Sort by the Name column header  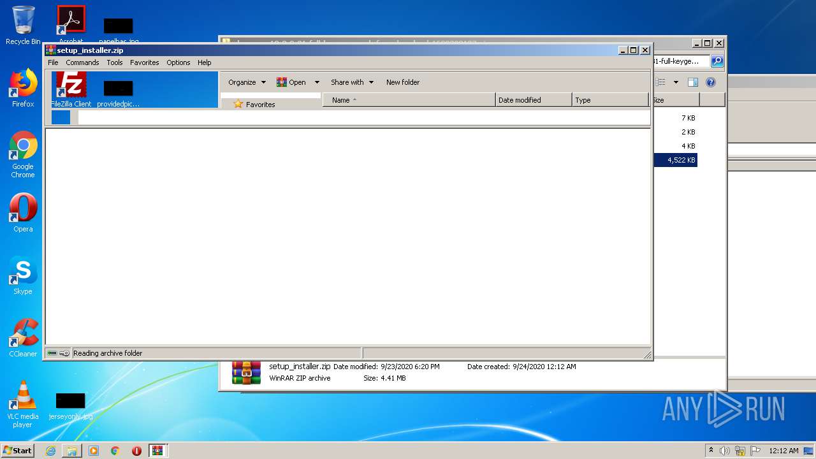pos(409,100)
